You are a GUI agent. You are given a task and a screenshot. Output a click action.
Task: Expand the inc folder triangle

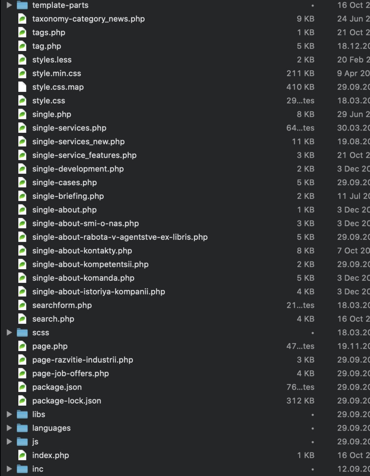click(9, 469)
